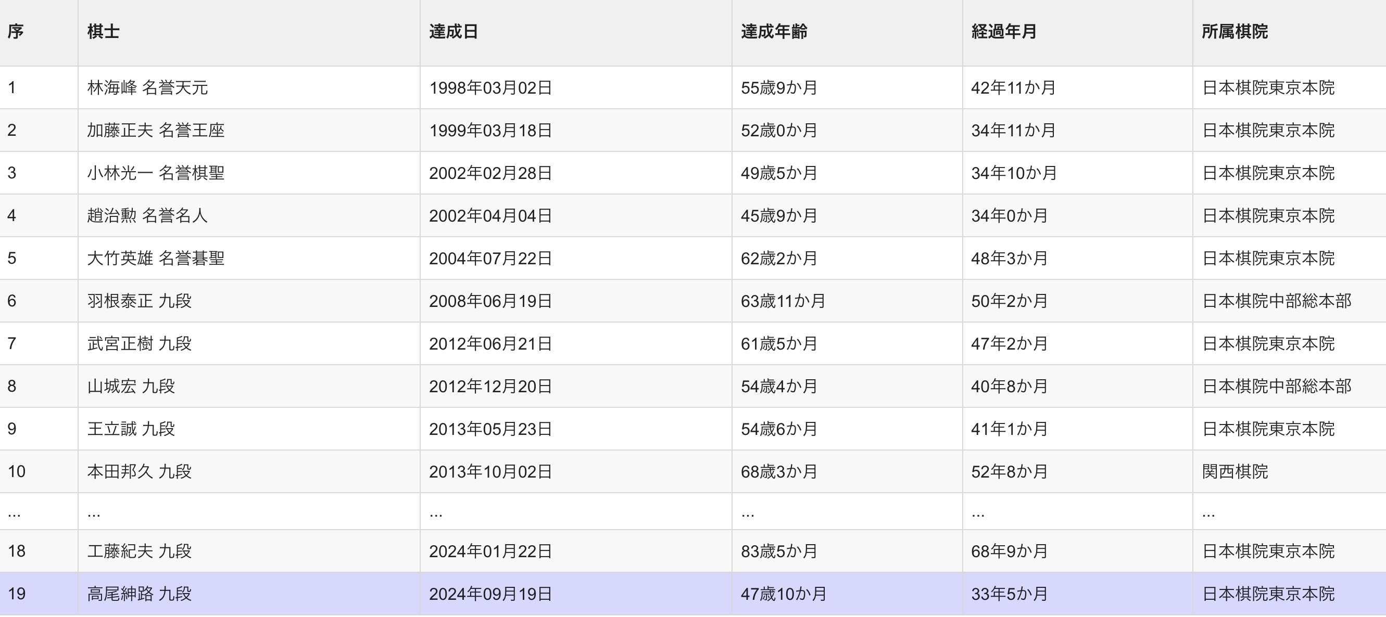The height and width of the screenshot is (617, 1386).
Task: Select the name 王立誠 九段
Action: [131, 429]
